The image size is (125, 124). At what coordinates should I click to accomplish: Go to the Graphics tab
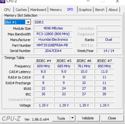click(x=85, y=10)
